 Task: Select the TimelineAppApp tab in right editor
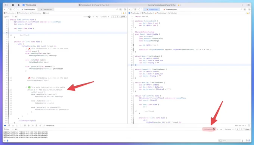(170, 10)
